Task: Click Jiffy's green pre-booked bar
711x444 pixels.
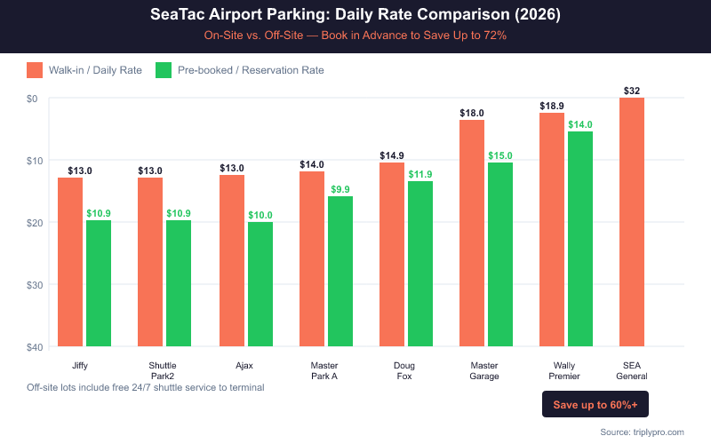Action: pyautogui.click(x=99, y=283)
